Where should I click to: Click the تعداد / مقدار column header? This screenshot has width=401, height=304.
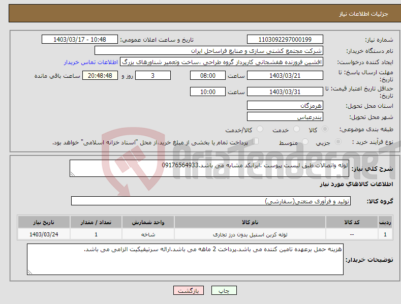(x=96, y=222)
